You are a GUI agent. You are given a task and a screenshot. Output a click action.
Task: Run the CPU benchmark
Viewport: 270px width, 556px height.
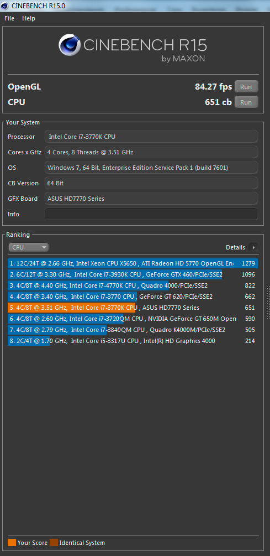point(246,102)
